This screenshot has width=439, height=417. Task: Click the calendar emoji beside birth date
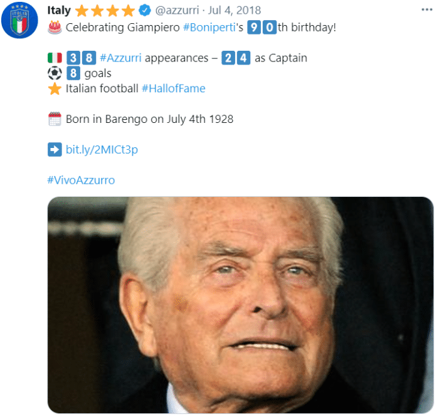(55, 119)
